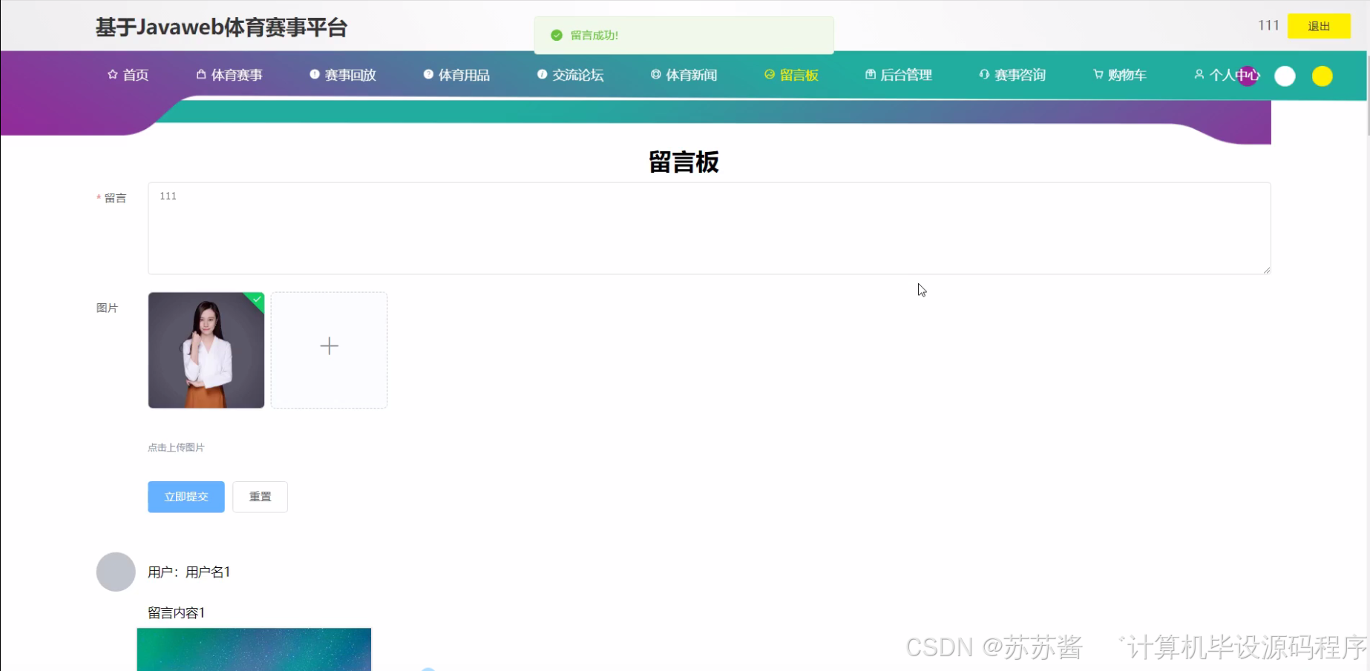The image size is (1370, 671).
Task: Click the green checkmark on the uploaded photo
Action: pos(255,300)
